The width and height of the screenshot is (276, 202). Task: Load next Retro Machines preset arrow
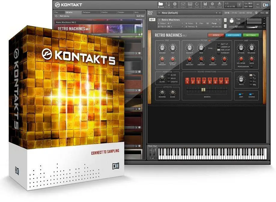pos(220,20)
